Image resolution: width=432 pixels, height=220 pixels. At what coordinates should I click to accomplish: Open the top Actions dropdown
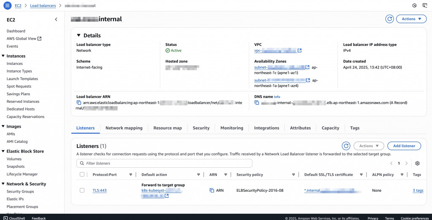[x=411, y=19]
